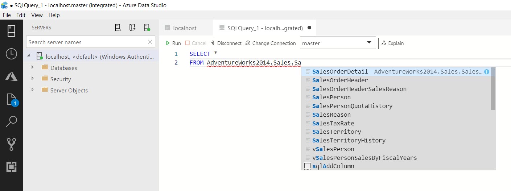Select SalesTaxRate suggestion
This screenshot has width=511, height=191.
click(x=396, y=123)
